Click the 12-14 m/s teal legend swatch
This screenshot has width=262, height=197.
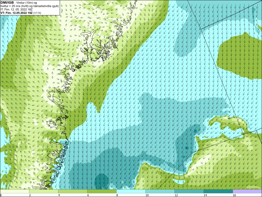tap(189, 191)
